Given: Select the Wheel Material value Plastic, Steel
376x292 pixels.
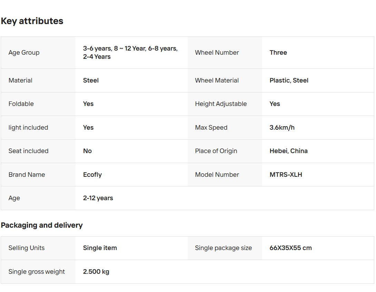Looking at the screenshot, I should coord(289,80).
